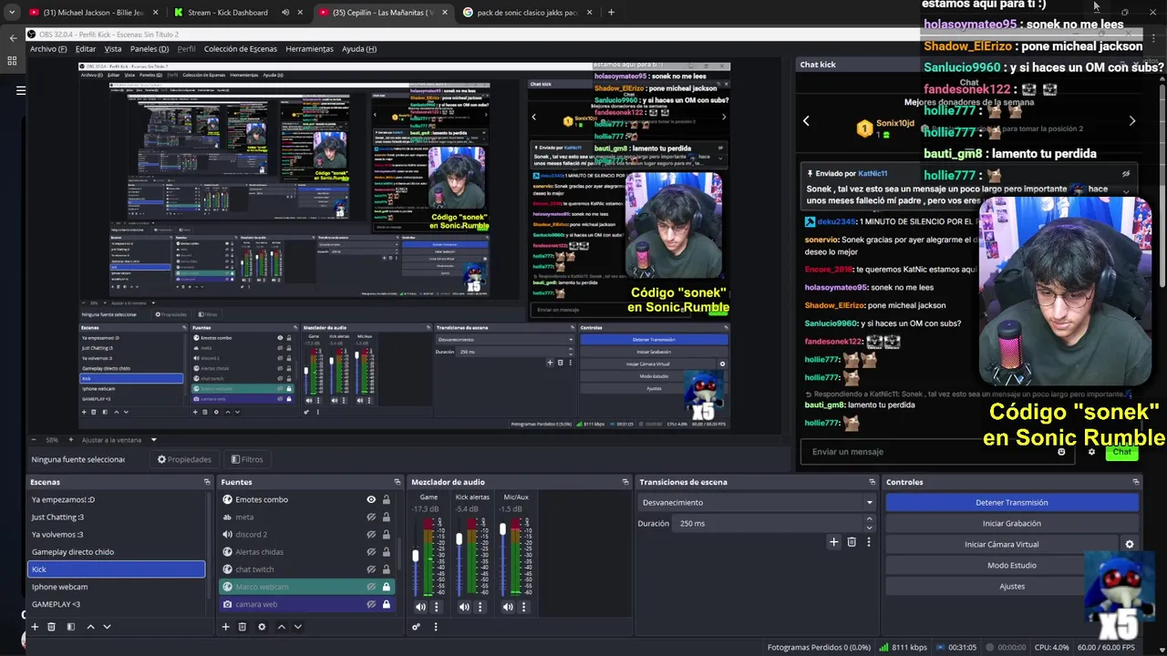Image resolution: width=1167 pixels, height=656 pixels.
Task: Open emoji picker in Kick chat
Action: pyautogui.click(x=1061, y=452)
